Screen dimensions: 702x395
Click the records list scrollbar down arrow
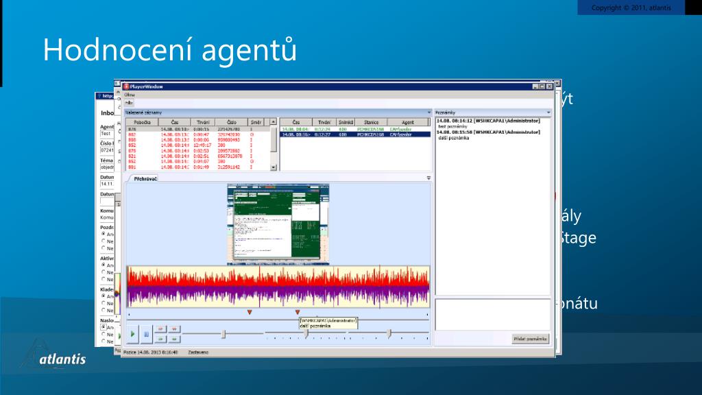click(273, 167)
